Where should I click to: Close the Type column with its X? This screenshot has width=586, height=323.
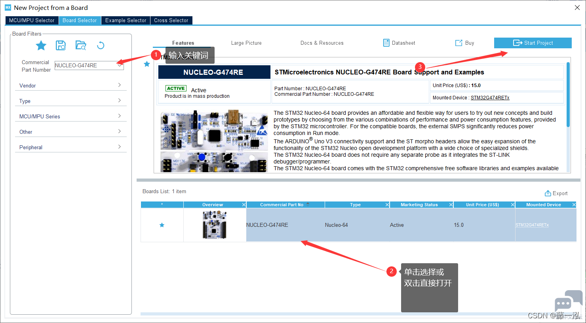click(387, 205)
